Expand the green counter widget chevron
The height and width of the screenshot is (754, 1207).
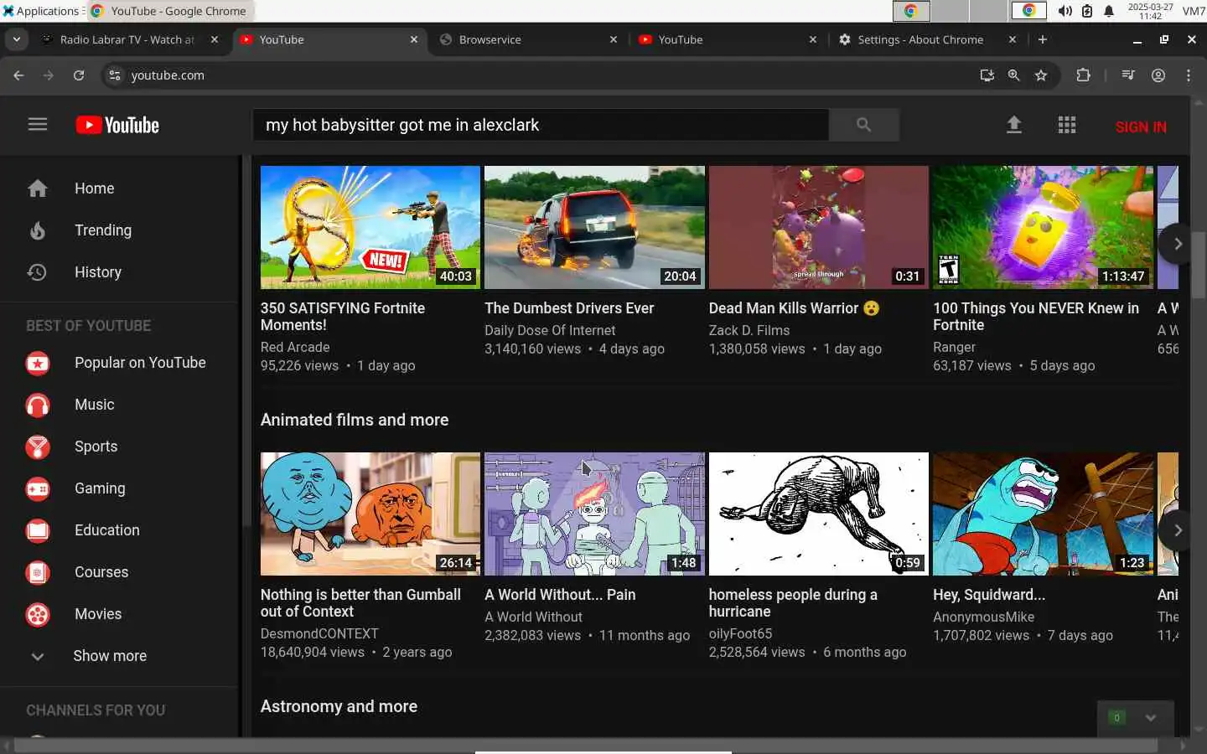click(1151, 718)
